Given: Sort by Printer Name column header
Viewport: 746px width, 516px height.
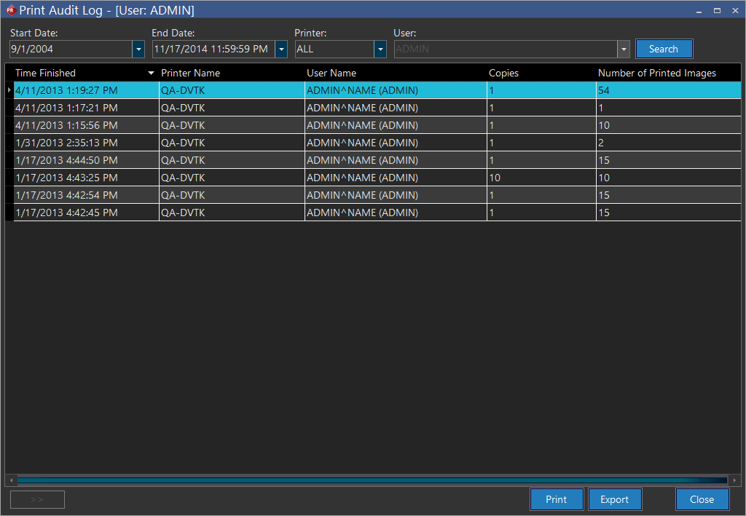Looking at the screenshot, I should pyautogui.click(x=190, y=73).
